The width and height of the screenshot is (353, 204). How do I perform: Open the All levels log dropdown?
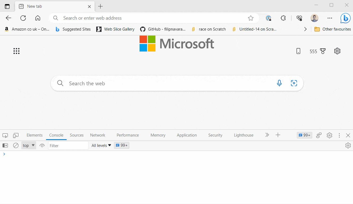[x=101, y=146]
